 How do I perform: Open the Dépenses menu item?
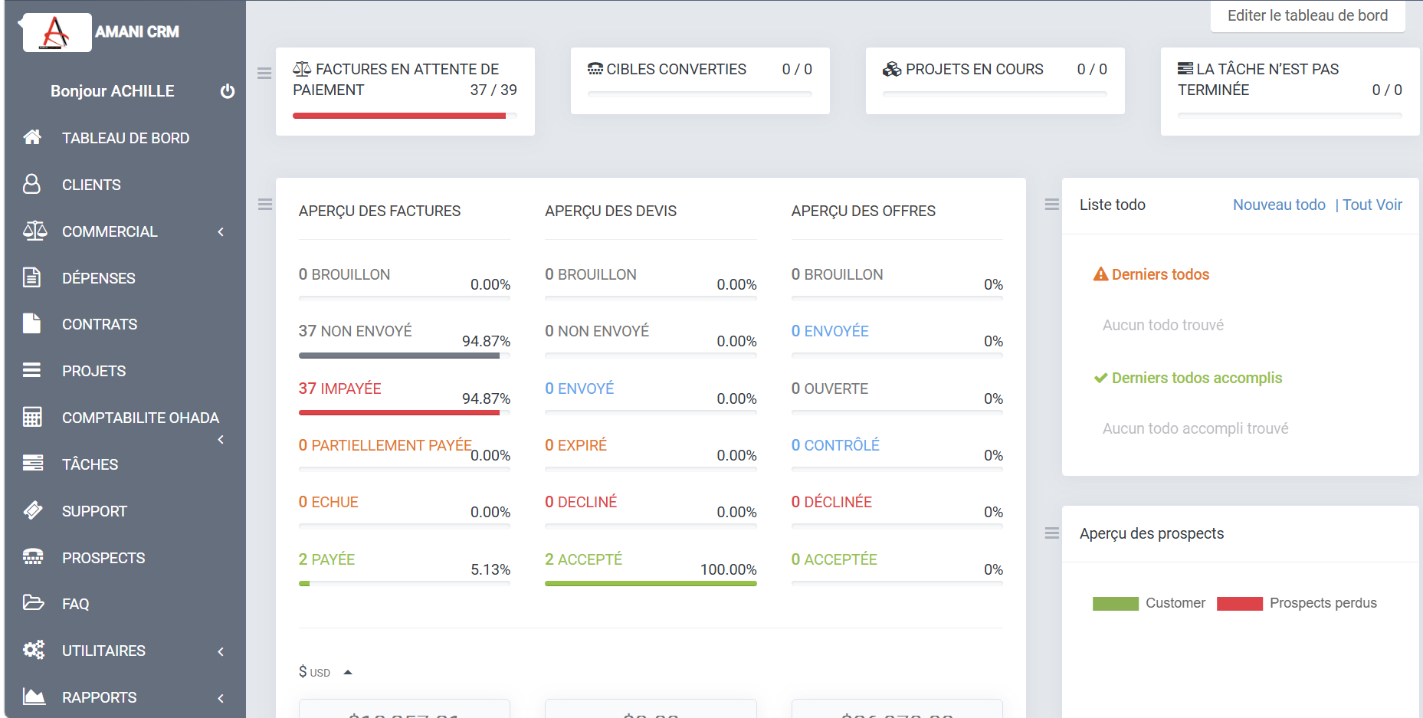point(98,278)
